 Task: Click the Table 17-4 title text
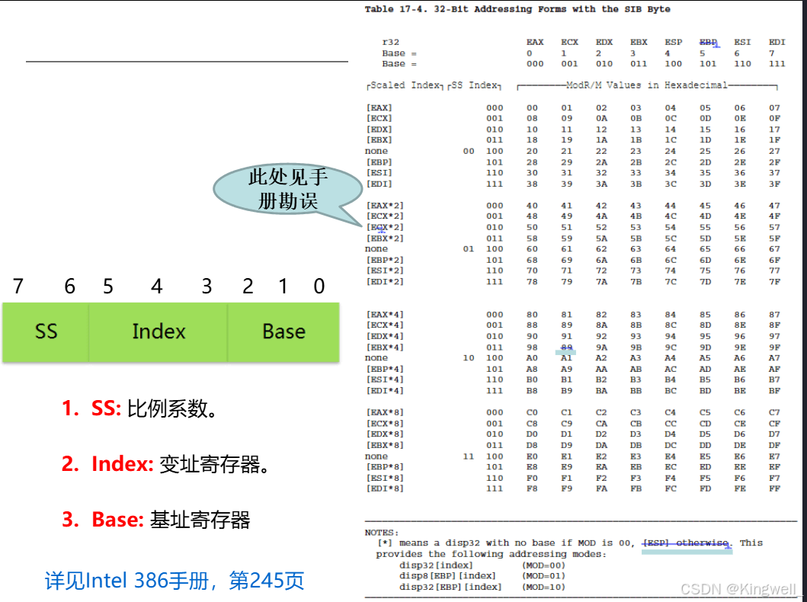pyautogui.click(x=518, y=9)
